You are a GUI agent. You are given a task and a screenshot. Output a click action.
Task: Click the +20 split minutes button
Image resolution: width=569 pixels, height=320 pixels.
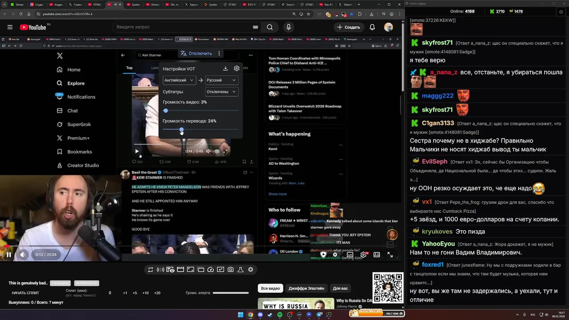[x=157, y=293]
